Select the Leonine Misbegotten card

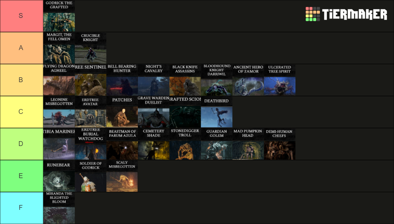pyautogui.click(x=59, y=112)
